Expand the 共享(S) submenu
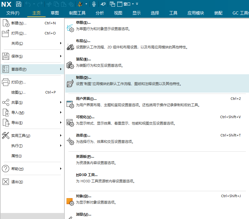249x219 pixels. click(32, 102)
